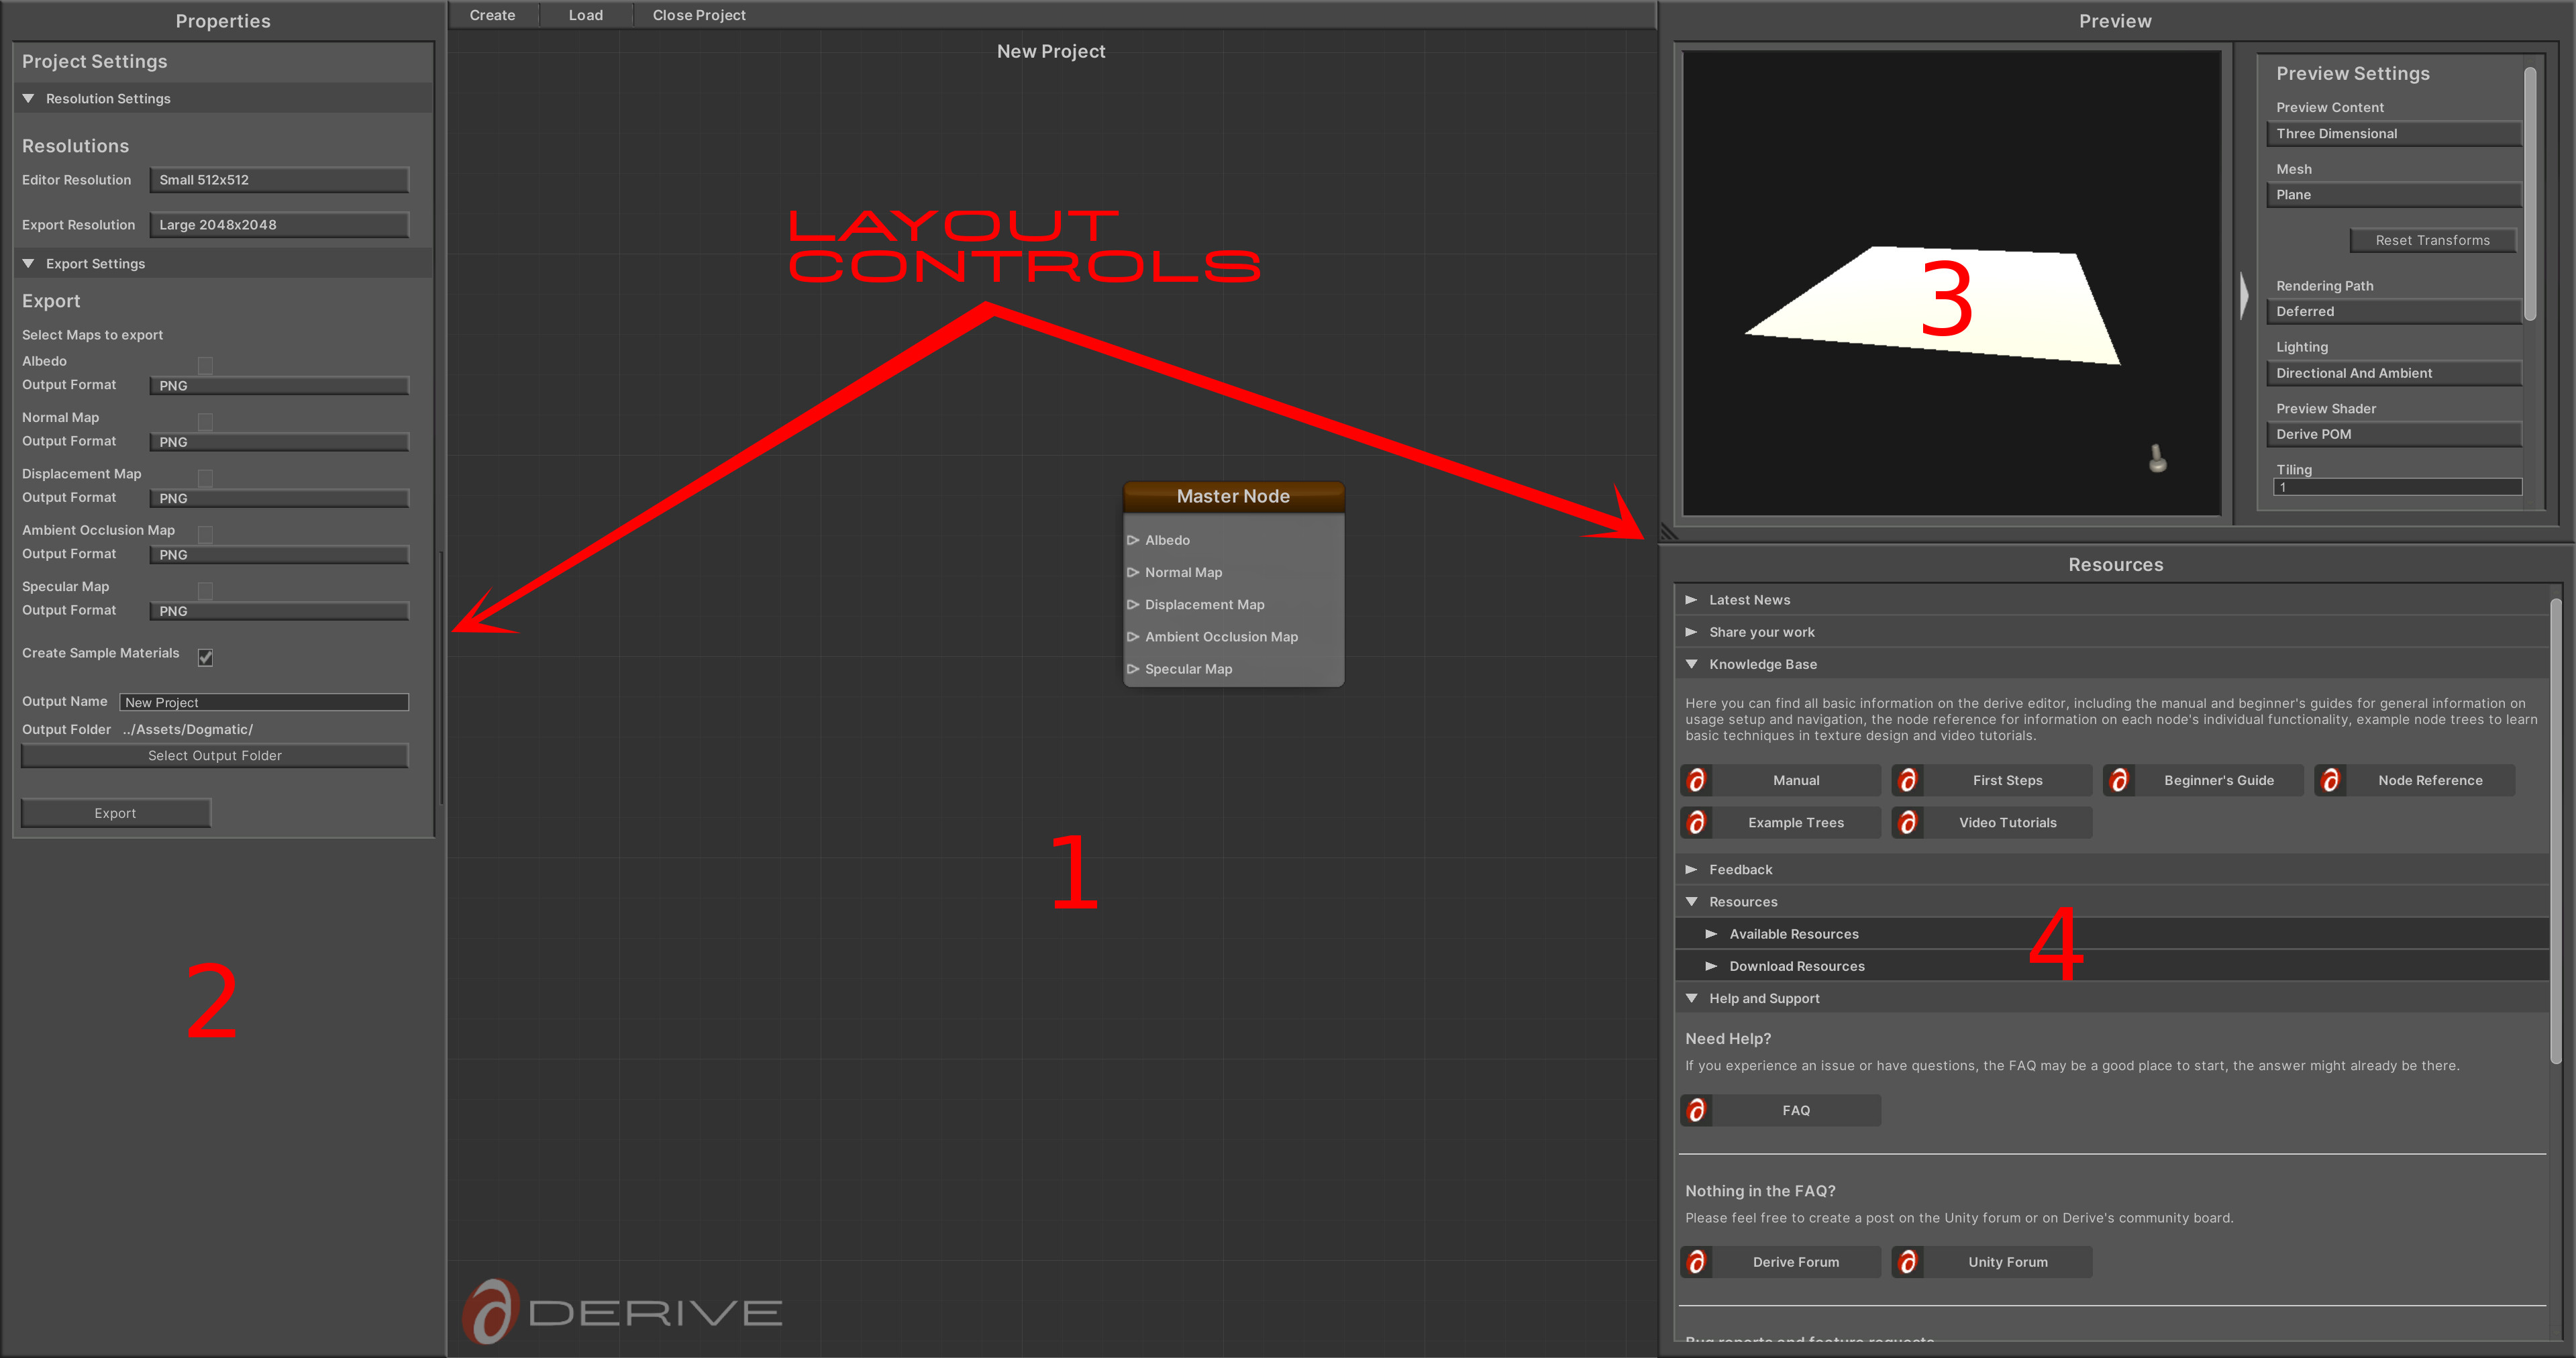Expand the Latest News section
Viewport: 2576px width, 1358px height.
(1691, 600)
